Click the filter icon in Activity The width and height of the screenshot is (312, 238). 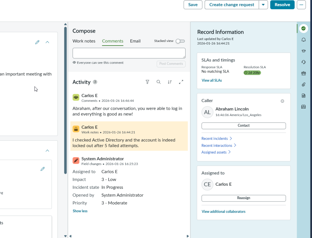click(x=147, y=82)
